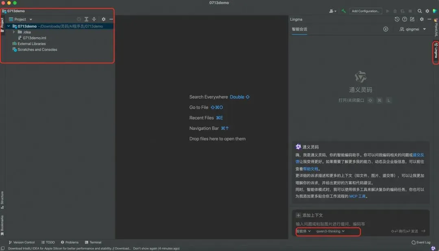This screenshot has width=439, height=251.
Task: Click tool window toggle square at bottom-left corner
Action: click(3, 248)
